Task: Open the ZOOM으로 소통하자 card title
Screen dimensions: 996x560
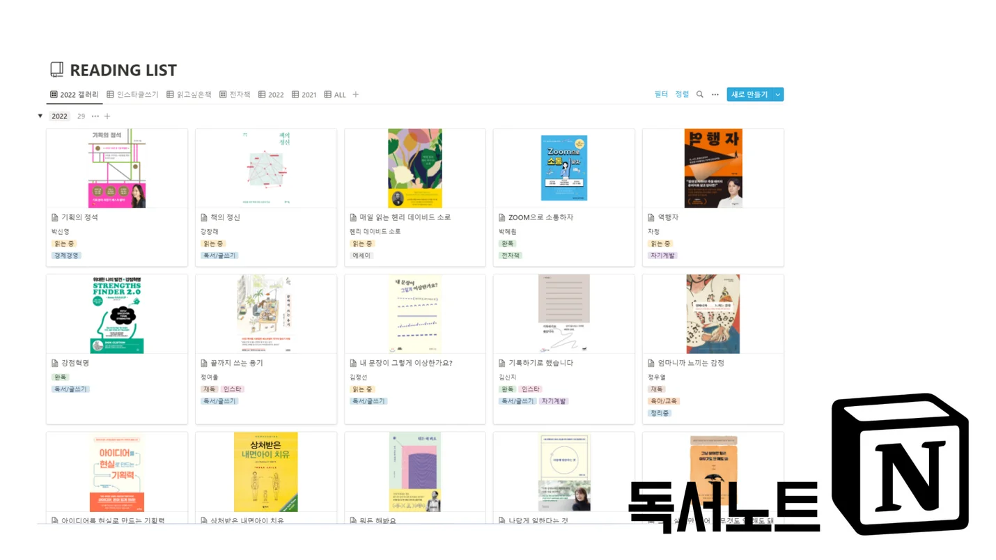Action: click(540, 217)
